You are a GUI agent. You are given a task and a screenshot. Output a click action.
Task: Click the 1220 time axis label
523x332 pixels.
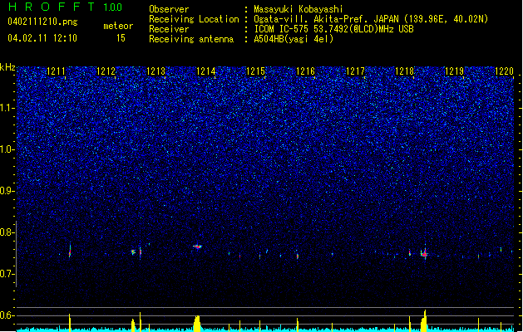pyautogui.click(x=504, y=71)
